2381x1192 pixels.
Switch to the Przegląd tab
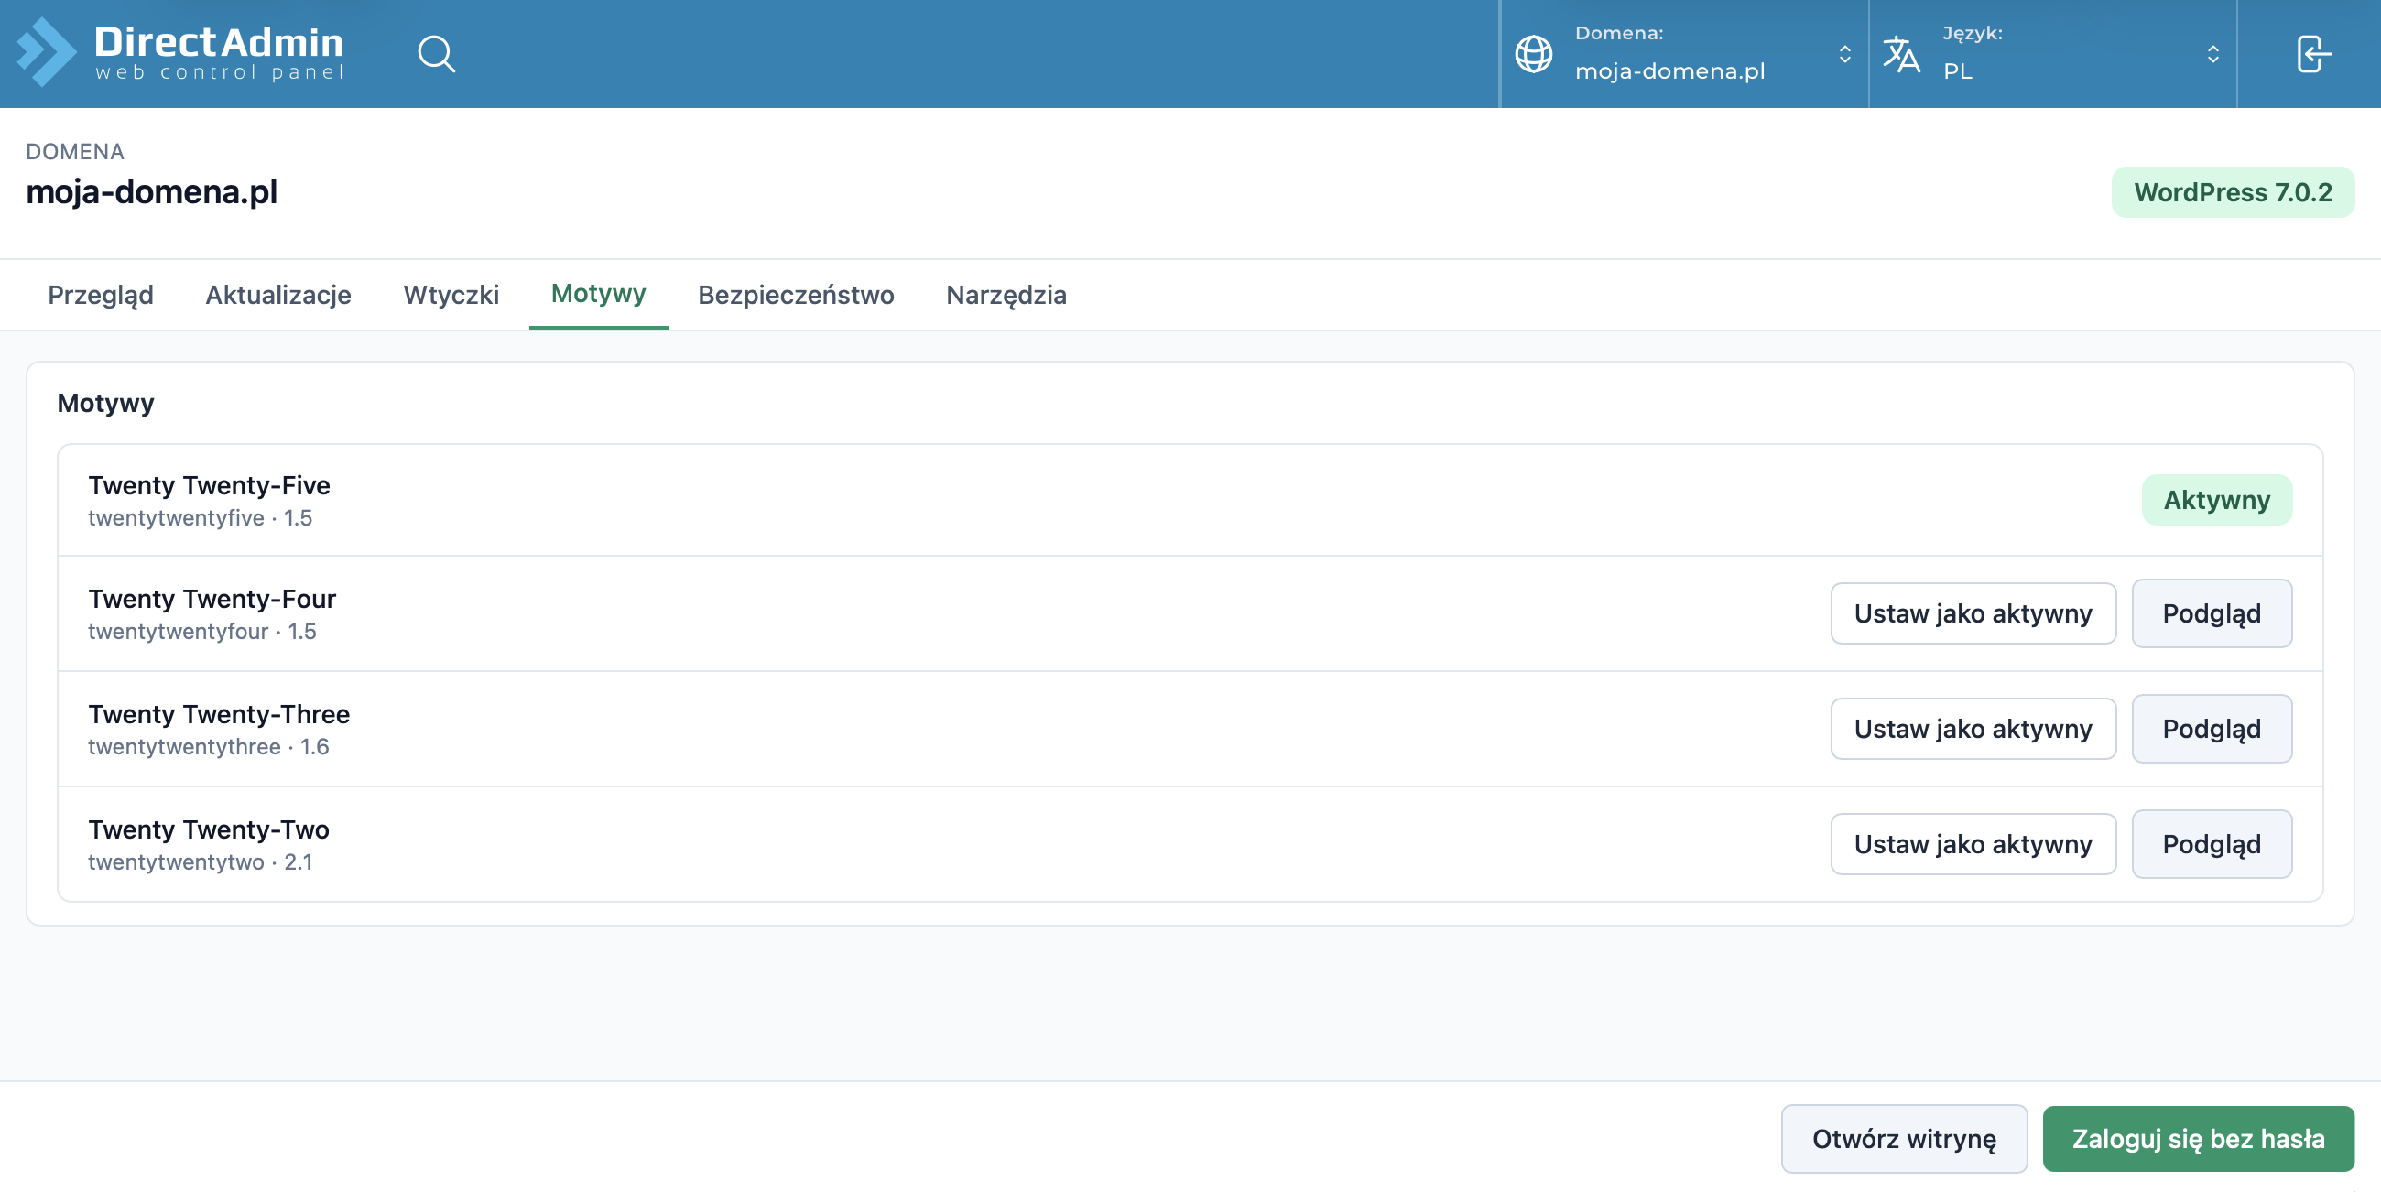coord(101,295)
